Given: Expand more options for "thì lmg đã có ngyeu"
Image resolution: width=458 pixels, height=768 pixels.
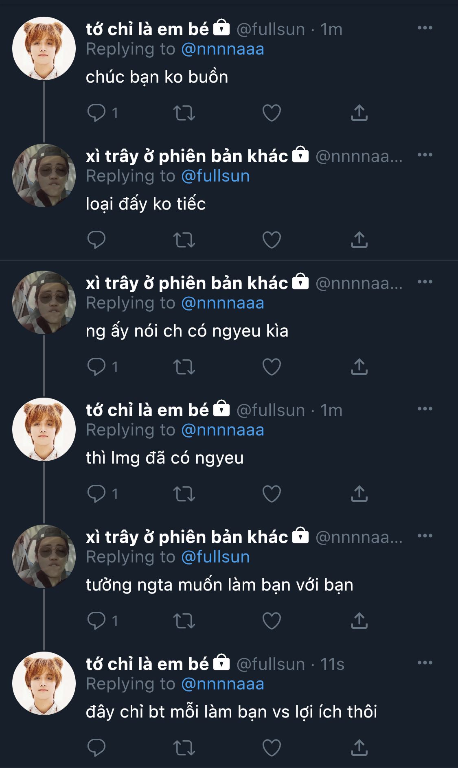Looking at the screenshot, I should [425, 409].
